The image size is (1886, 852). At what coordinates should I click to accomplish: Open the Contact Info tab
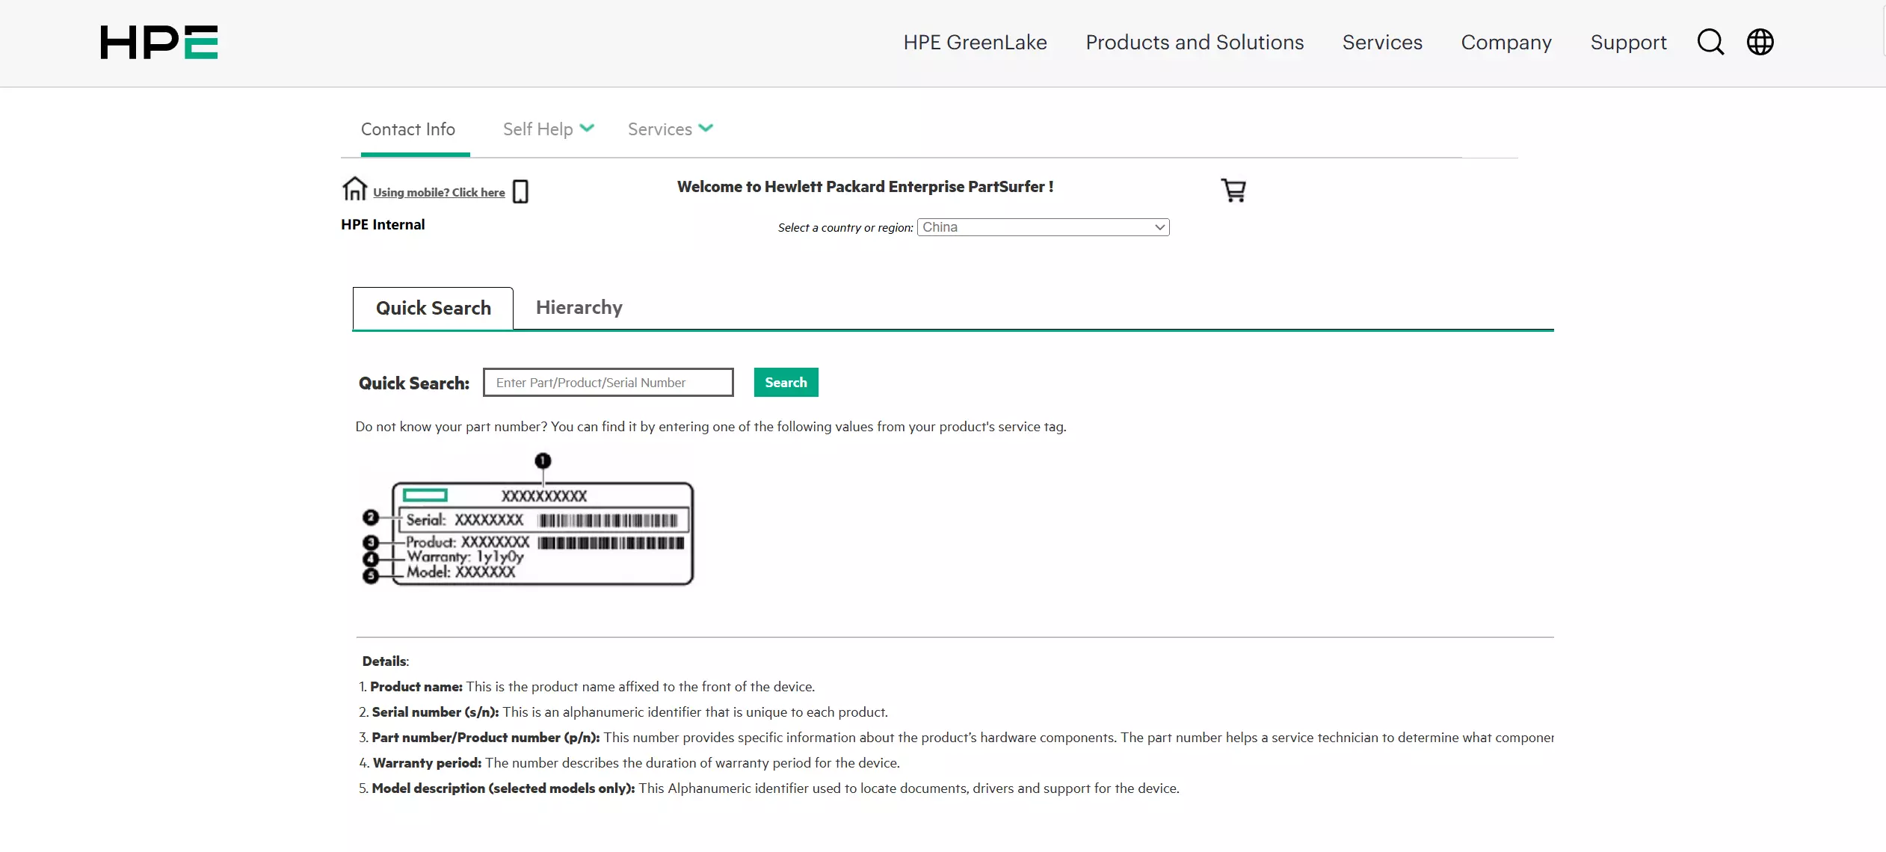pos(408,129)
